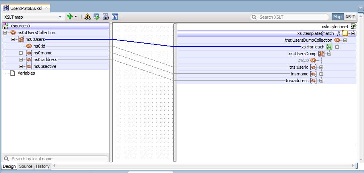Screen dimensions: 364x173
Task: Select ns0:UsersCollection tree item
Action: [37, 33]
